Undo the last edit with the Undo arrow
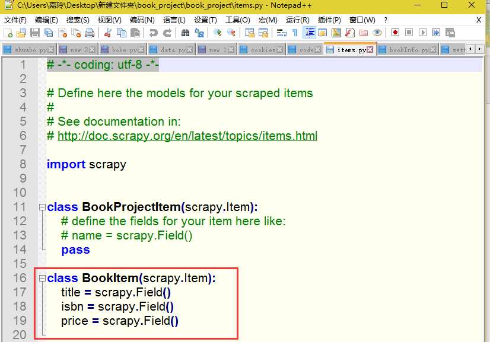Screen dimensions: 490x342 click(x=154, y=33)
